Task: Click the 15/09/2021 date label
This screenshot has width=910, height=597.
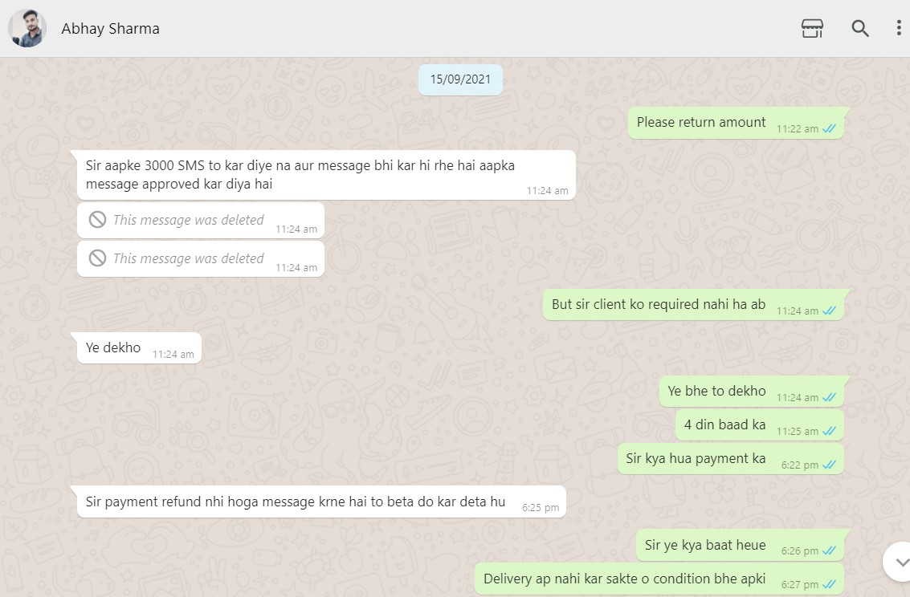Action: coord(460,79)
